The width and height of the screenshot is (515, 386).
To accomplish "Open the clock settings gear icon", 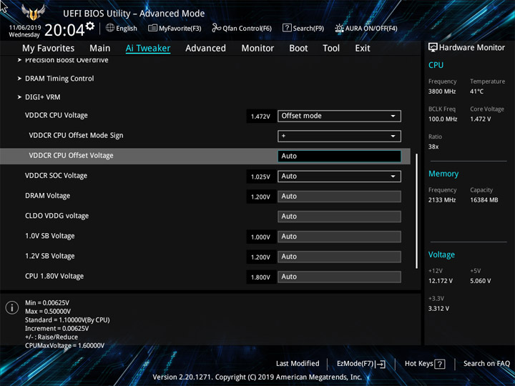I will (90, 26).
